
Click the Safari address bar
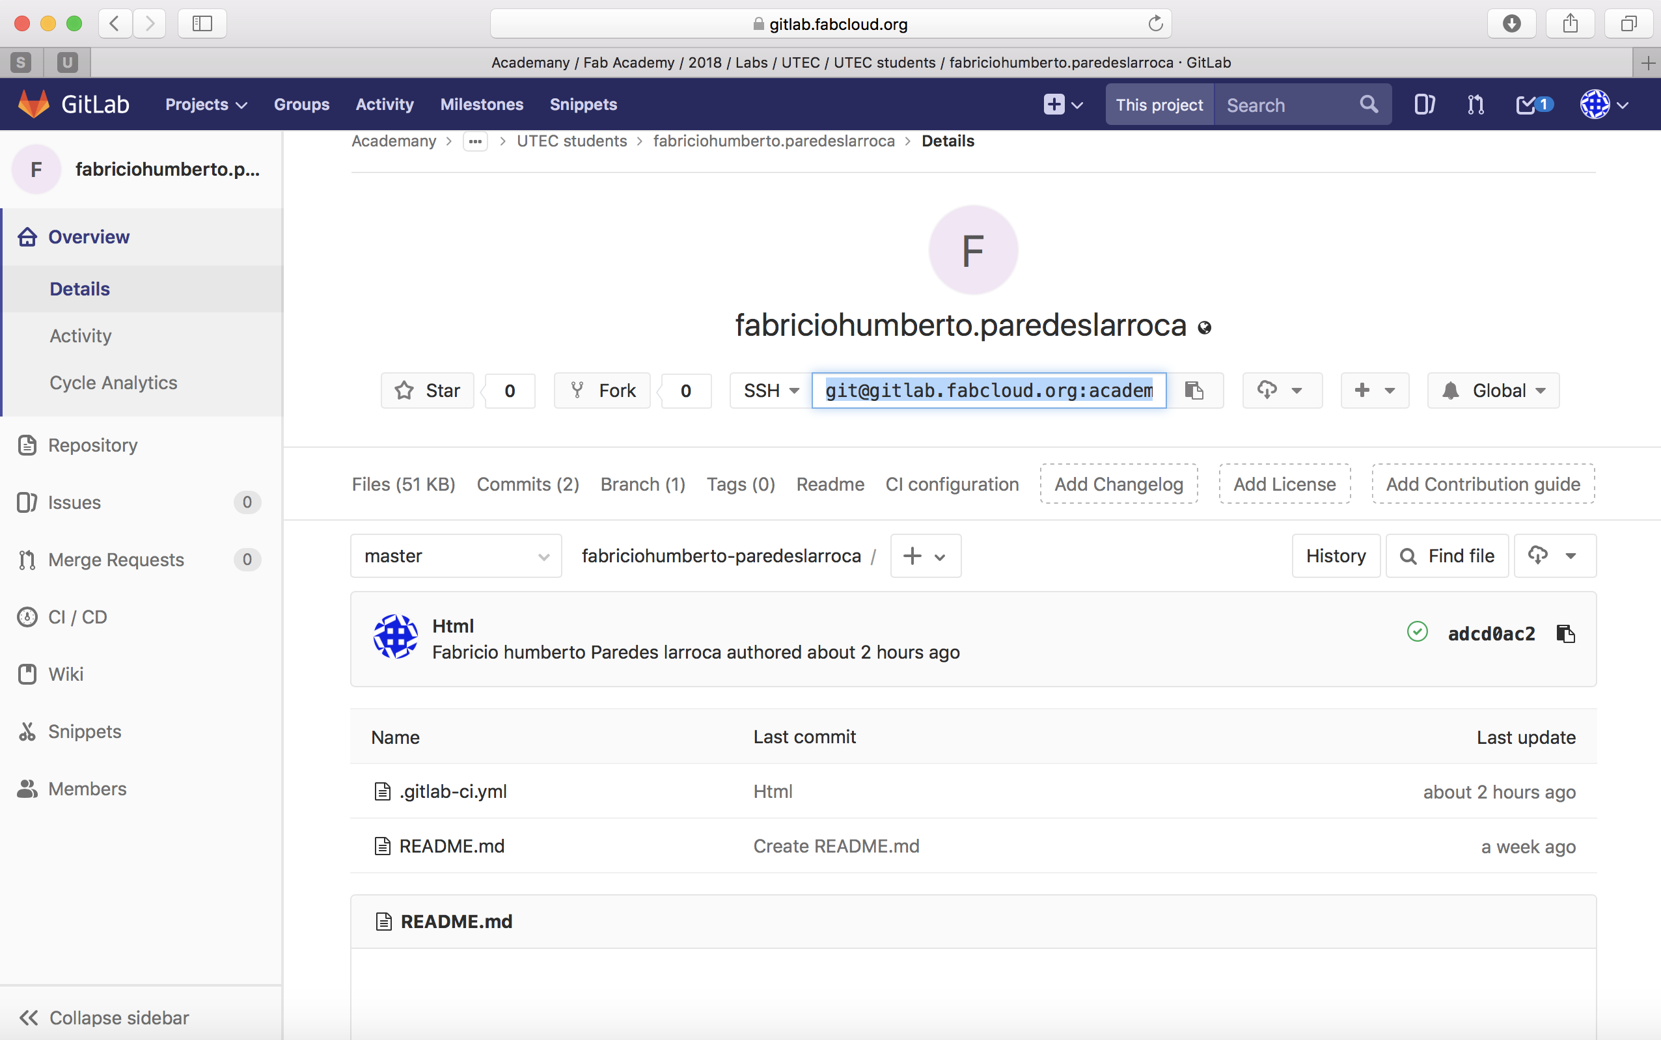coord(830,23)
